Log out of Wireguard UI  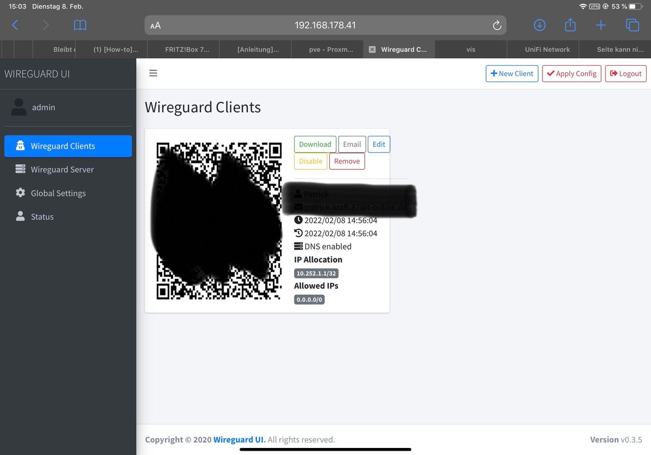coord(626,73)
